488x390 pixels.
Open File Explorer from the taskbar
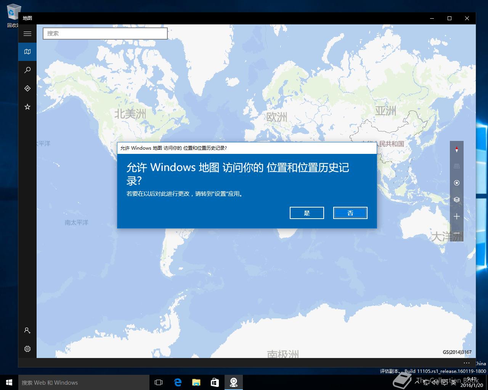coord(196,382)
